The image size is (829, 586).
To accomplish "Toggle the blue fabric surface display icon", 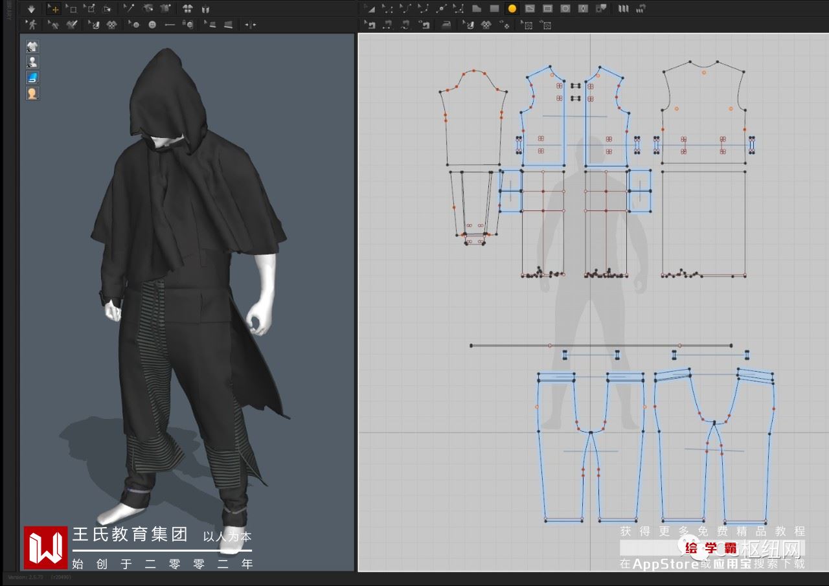I will (32, 78).
